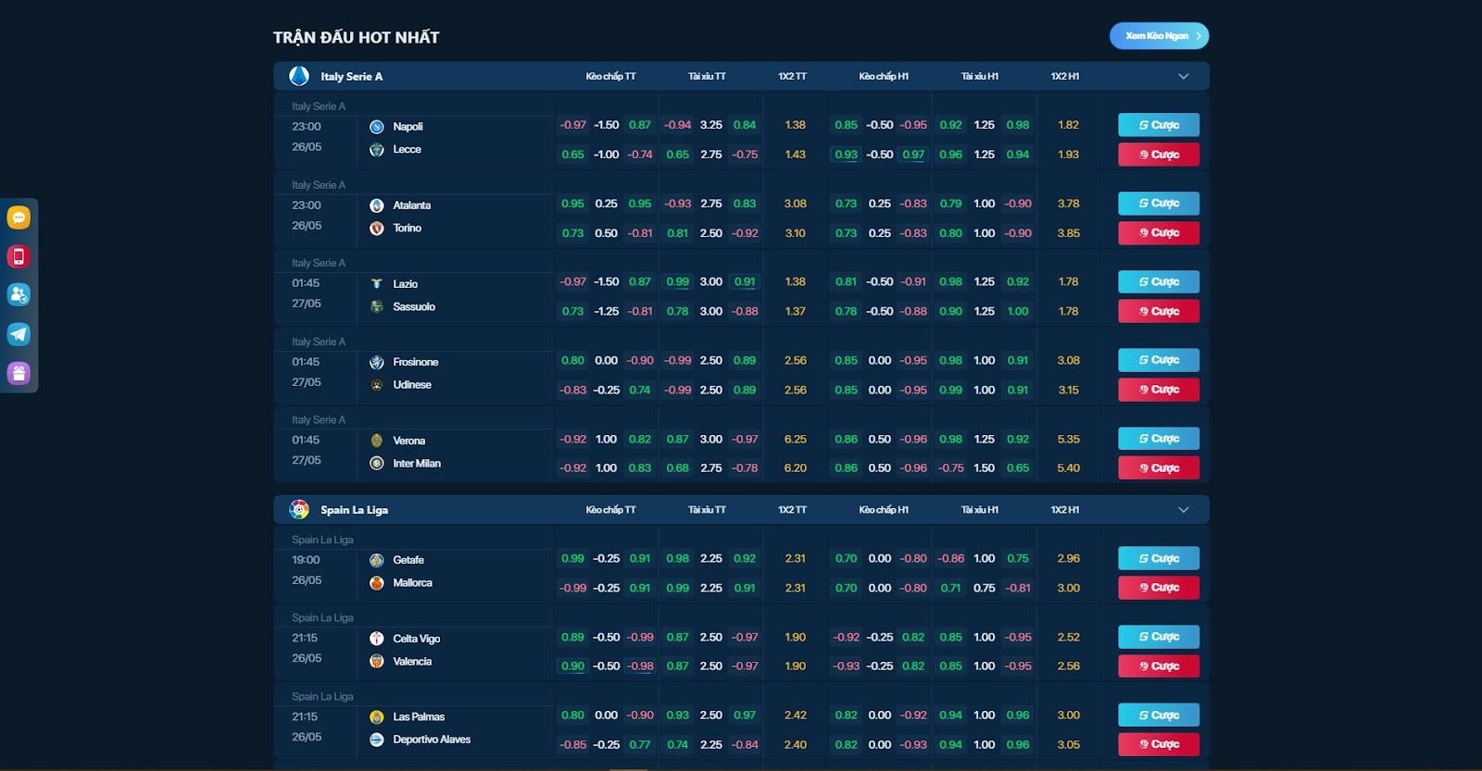Screen dimensions: 1482x771
Task: Click blue Cược button for Frosinone row
Action: [x=1159, y=360]
